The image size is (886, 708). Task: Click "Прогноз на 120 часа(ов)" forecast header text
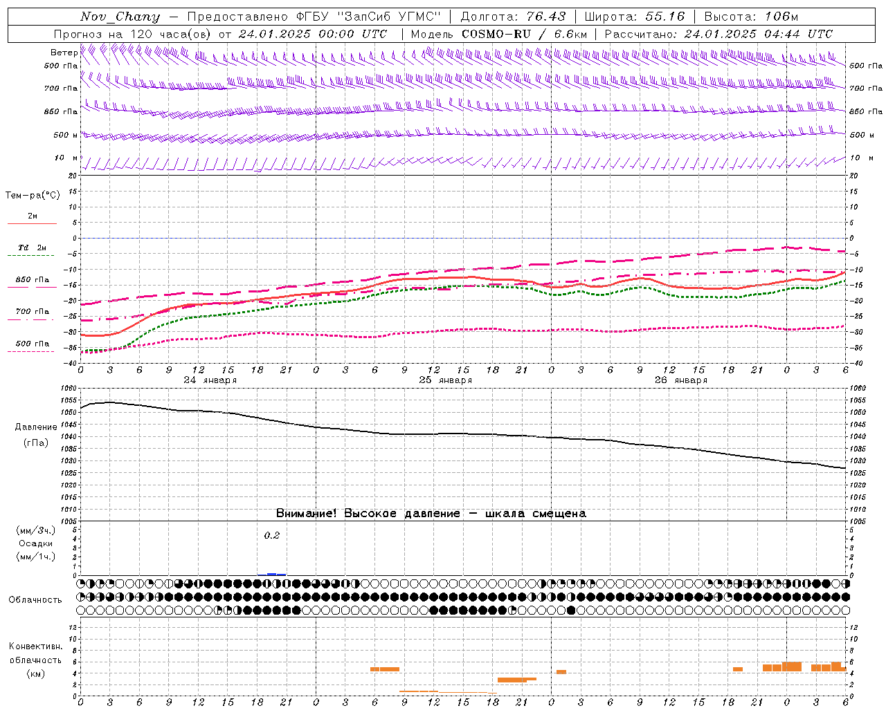(x=134, y=34)
